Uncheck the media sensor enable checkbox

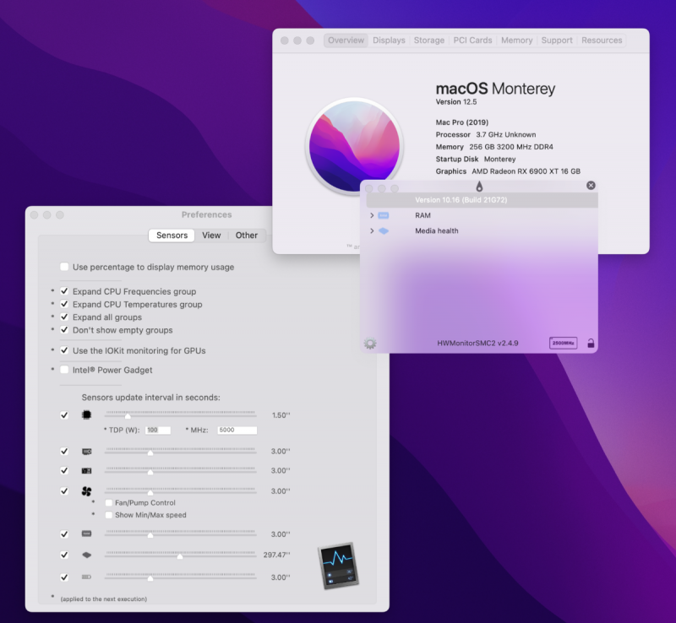[x=64, y=555]
